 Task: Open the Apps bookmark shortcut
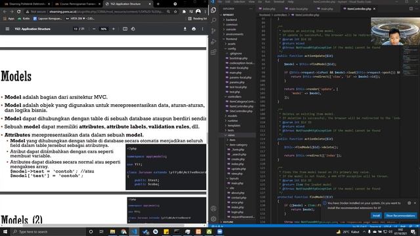tap(9, 19)
